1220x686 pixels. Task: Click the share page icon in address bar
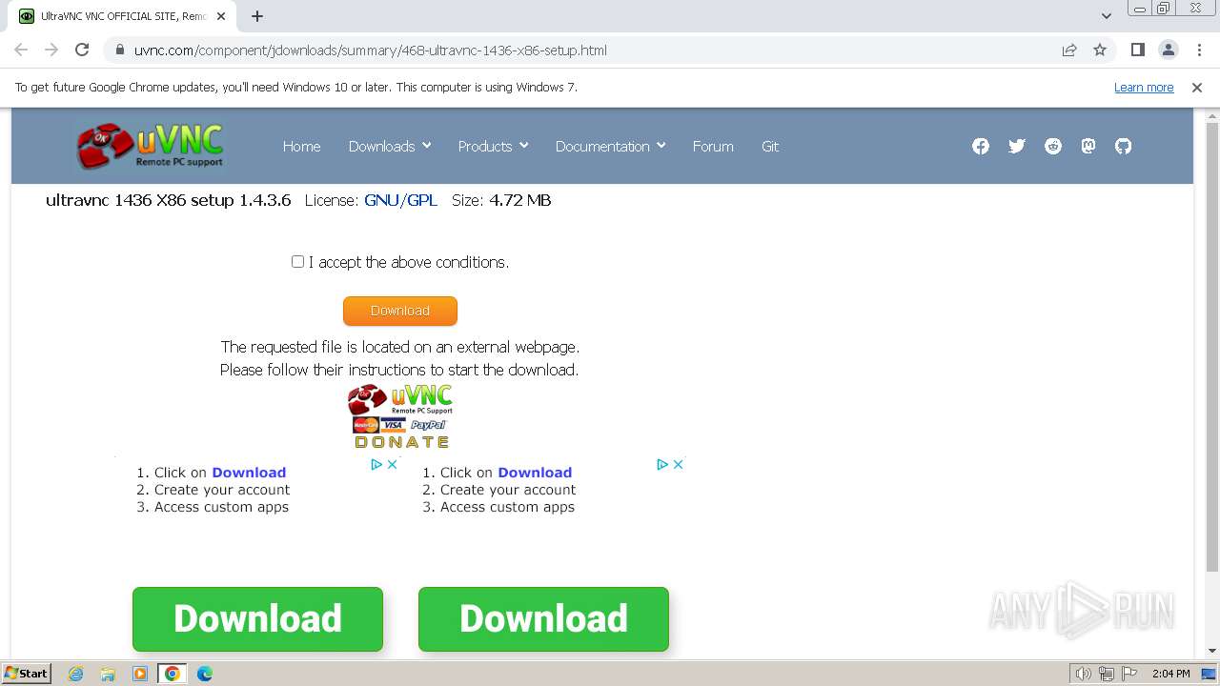click(1069, 50)
